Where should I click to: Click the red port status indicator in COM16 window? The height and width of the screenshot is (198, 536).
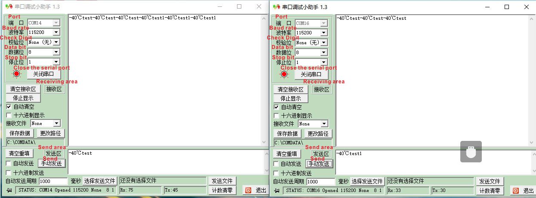point(284,74)
